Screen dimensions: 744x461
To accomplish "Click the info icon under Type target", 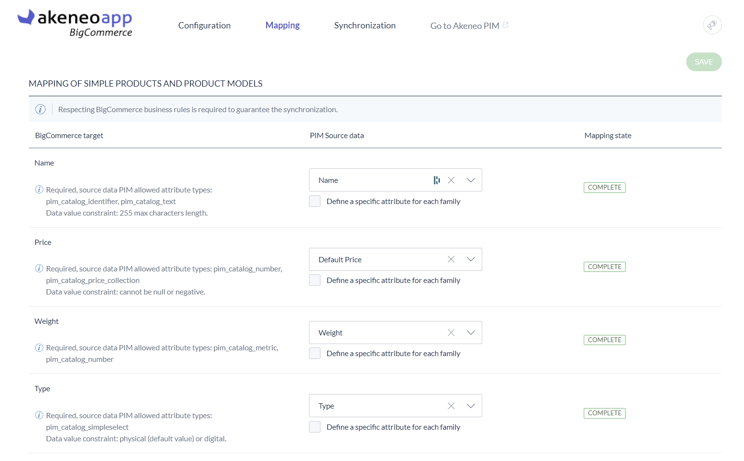I will tap(39, 415).
